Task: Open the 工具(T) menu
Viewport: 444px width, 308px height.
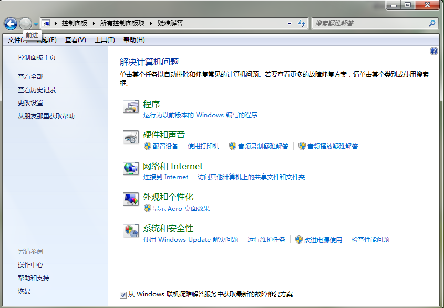Action: 105,40
